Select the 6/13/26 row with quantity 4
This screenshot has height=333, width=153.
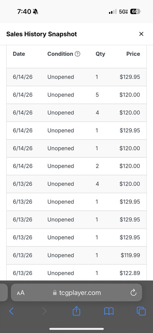pos(76,184)
